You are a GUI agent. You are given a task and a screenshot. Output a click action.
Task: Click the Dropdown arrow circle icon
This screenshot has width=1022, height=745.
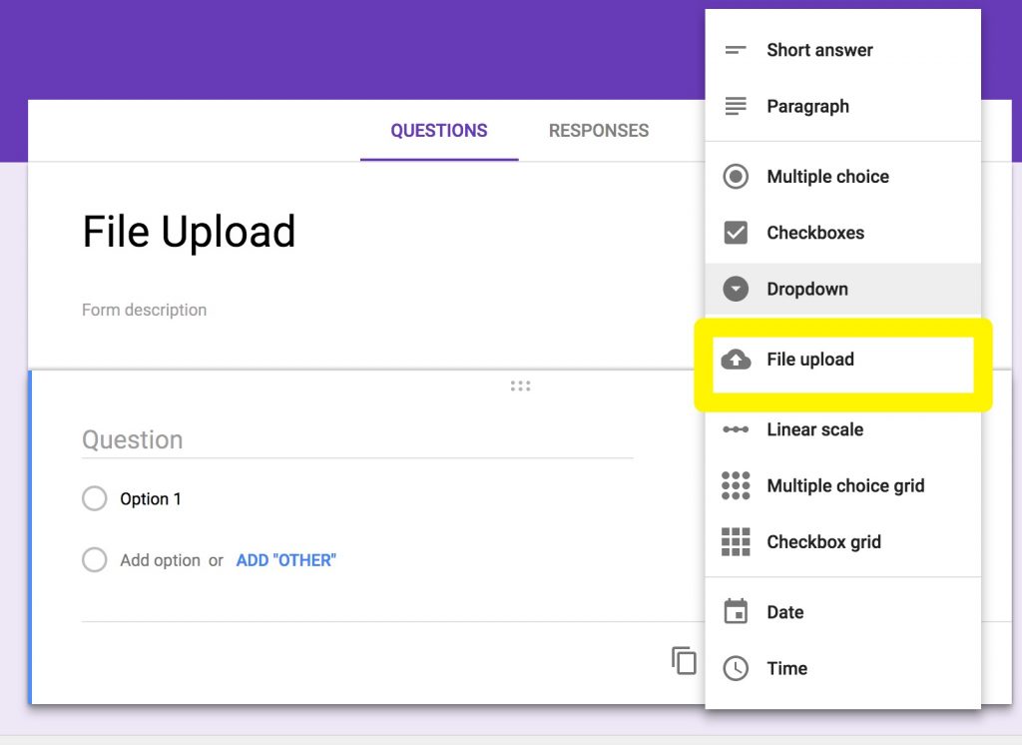coord(736,289)
